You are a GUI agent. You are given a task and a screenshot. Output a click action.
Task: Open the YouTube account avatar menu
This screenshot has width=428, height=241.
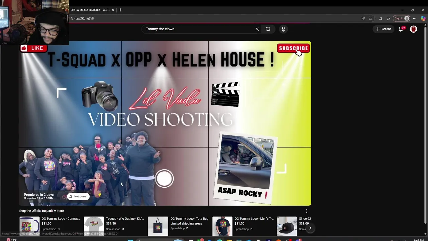tap(414, 29)
